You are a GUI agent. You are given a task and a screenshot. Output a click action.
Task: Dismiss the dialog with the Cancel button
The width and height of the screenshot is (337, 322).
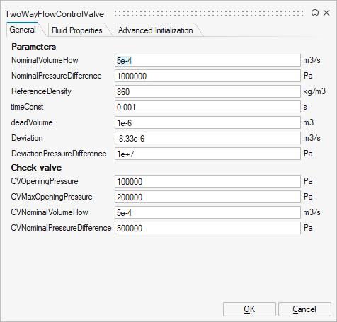[x=304, y=309]
